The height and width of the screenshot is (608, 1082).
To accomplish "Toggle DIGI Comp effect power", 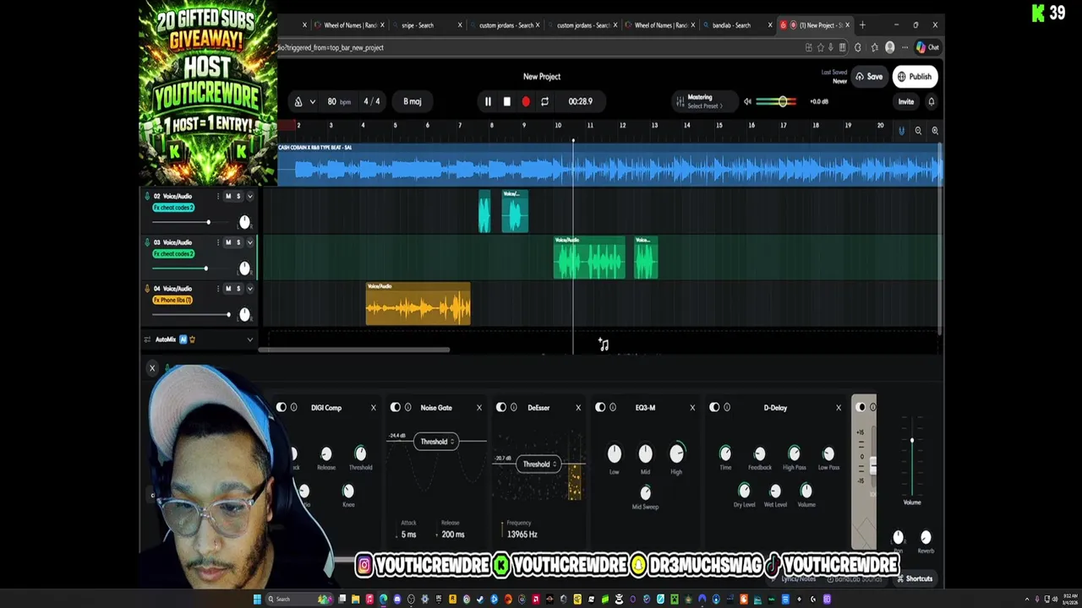I will pos(281,408).
